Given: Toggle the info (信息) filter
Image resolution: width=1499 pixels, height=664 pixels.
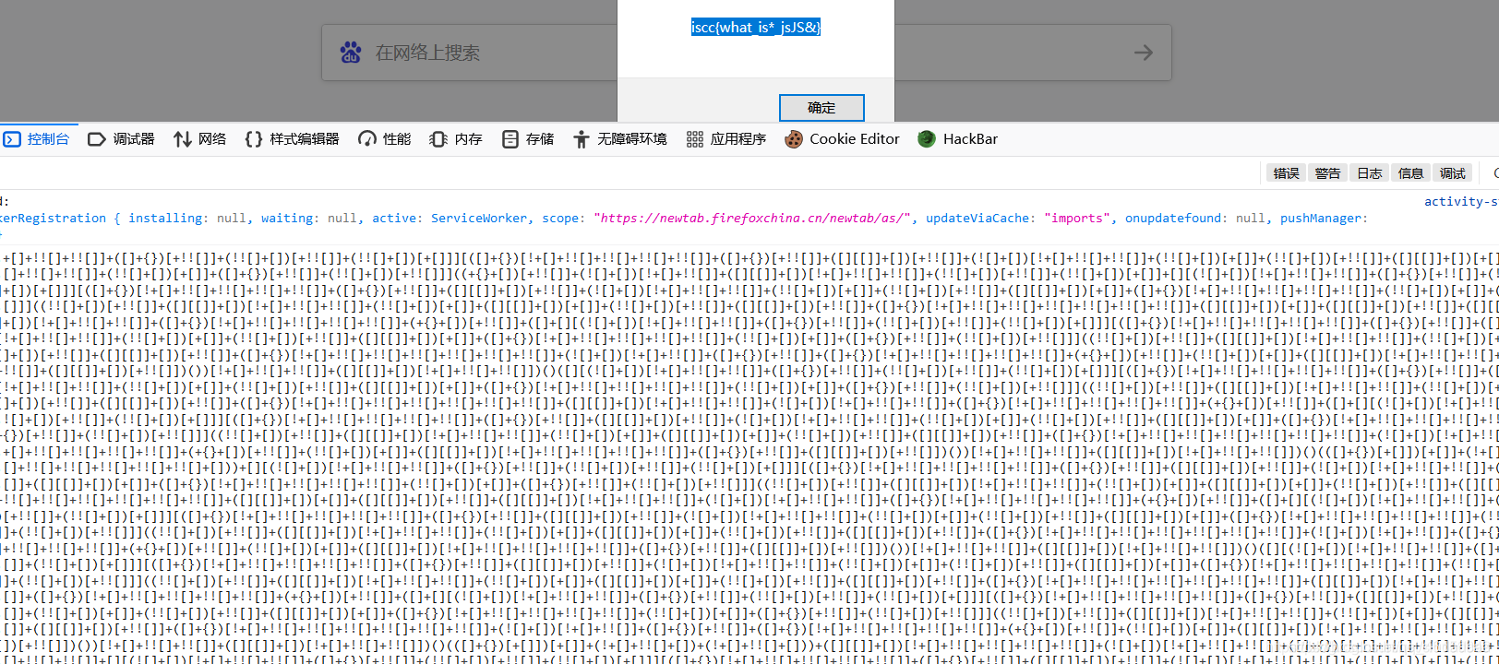Looking at the screenshot, I should [1410, 173].
